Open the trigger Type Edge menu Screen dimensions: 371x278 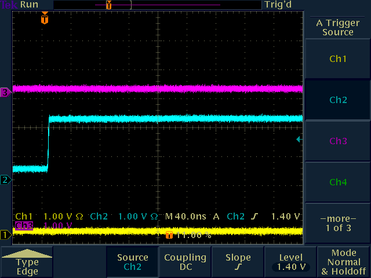coord(27,262)
